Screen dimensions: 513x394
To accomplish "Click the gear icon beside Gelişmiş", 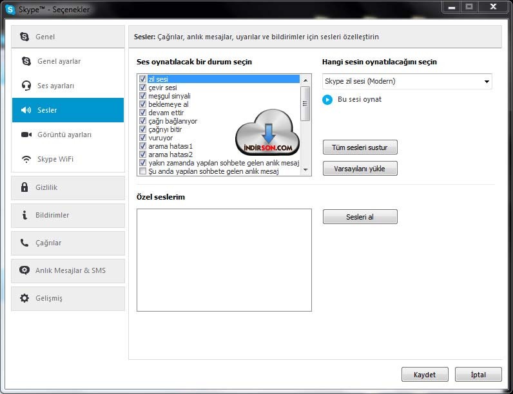I will [x=24, y=298].
